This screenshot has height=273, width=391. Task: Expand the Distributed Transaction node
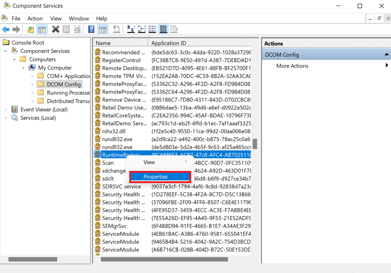tap(32, 101)
